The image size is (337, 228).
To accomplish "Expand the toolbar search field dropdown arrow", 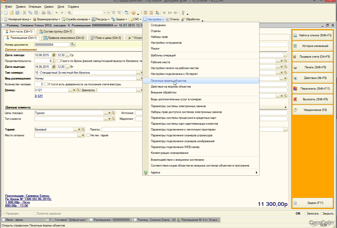I will point(104,13).
